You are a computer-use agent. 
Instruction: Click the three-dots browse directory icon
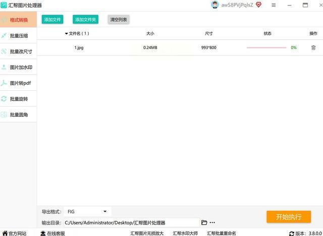[212, 222]
